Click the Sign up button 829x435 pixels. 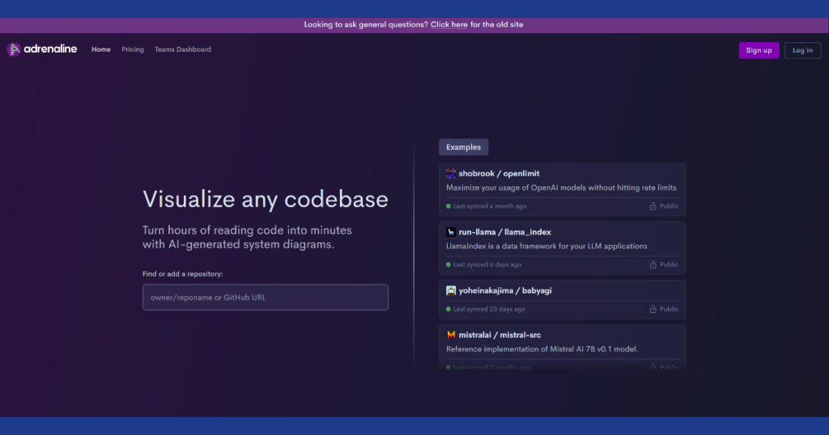click(759, 50)
